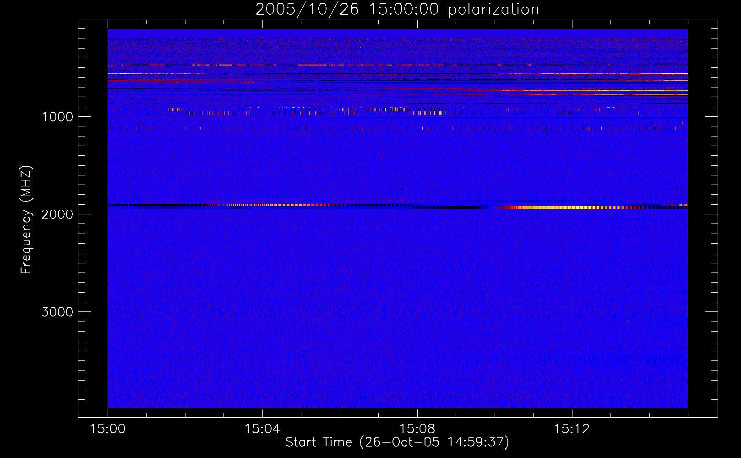Select the 15:00 time tick label
Viewport: 741px width, 458px height.
[108, 429]
